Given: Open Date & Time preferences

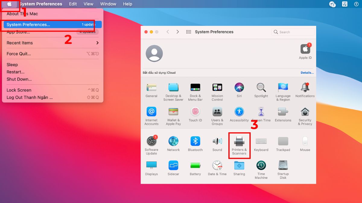Looking at the screenshot, I should tap(217, 168).
